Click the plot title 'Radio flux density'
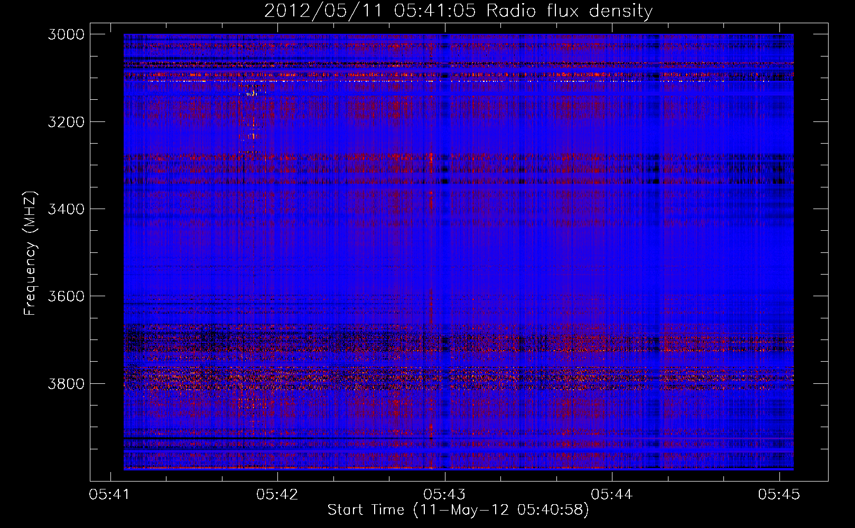This screenshot has height=528, width=855. pos(570,12)
